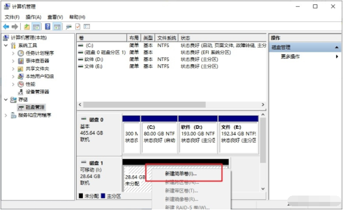The height and width of the screenshot is (211, 344).
Task: Sort by the 类型 column header
Action: pos(148,38)
